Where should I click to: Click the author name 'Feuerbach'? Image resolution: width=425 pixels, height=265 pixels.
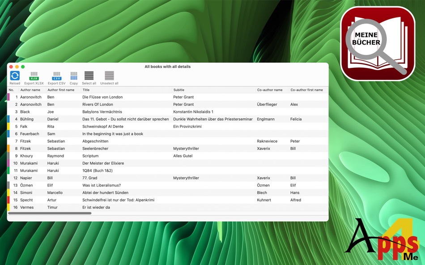point(30,133)
